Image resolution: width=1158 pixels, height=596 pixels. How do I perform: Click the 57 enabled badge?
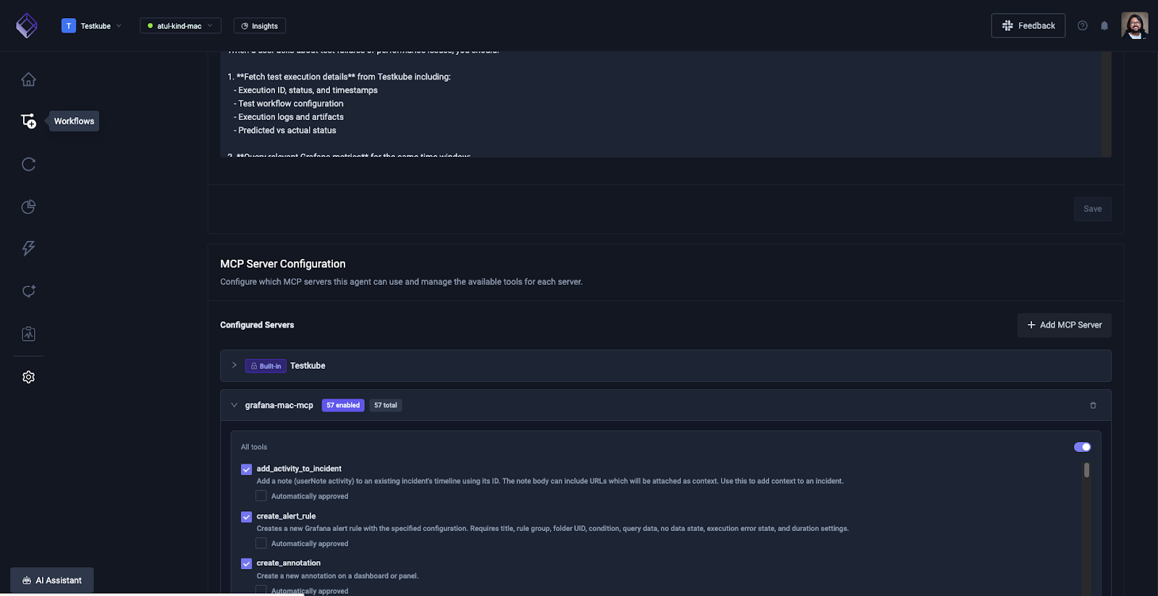tap(343, 405)
